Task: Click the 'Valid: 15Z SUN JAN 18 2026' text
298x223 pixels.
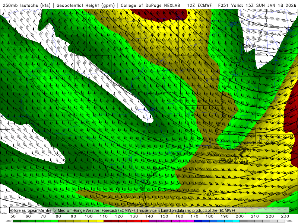Action: pyautogui.click(x=264, y=5)
